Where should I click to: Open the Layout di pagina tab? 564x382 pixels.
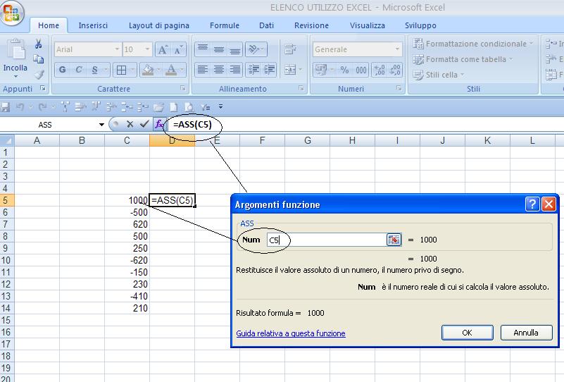tap(159, 25)
